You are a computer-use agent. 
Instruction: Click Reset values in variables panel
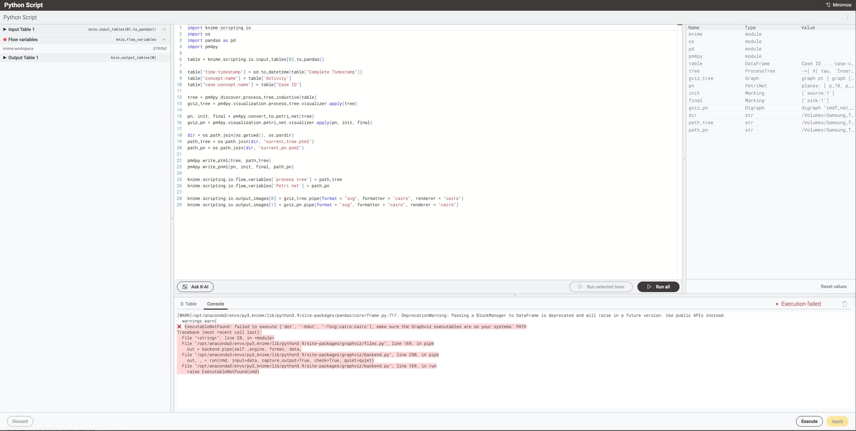click(833, 286)
